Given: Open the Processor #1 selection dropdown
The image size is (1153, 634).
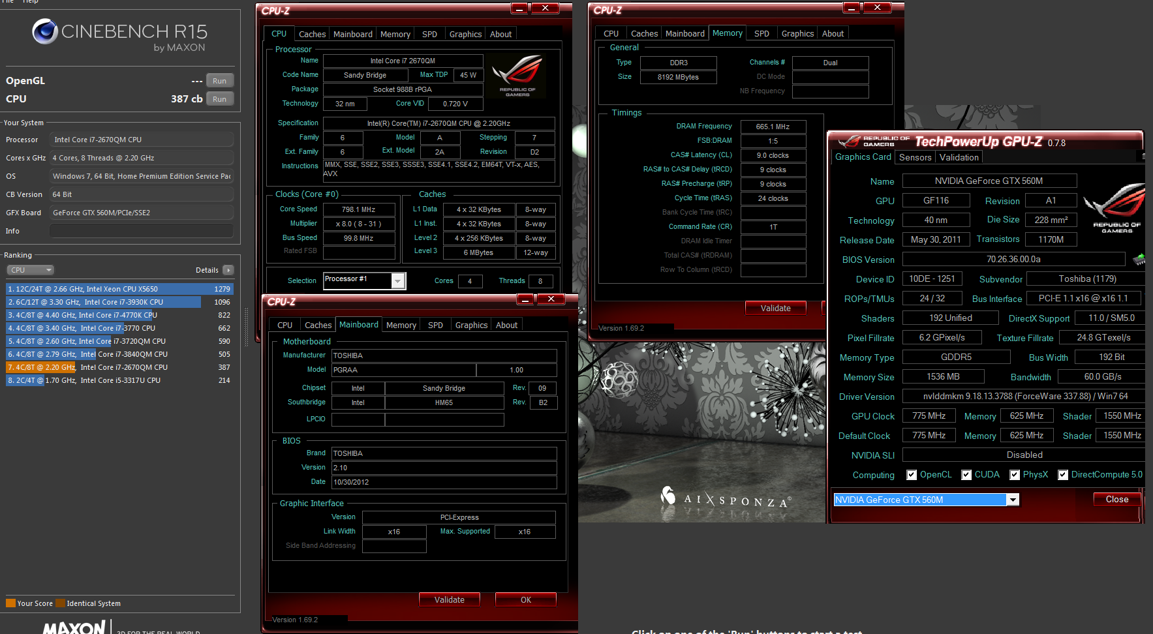Looking at the screenshot, I should click(397, 280).
